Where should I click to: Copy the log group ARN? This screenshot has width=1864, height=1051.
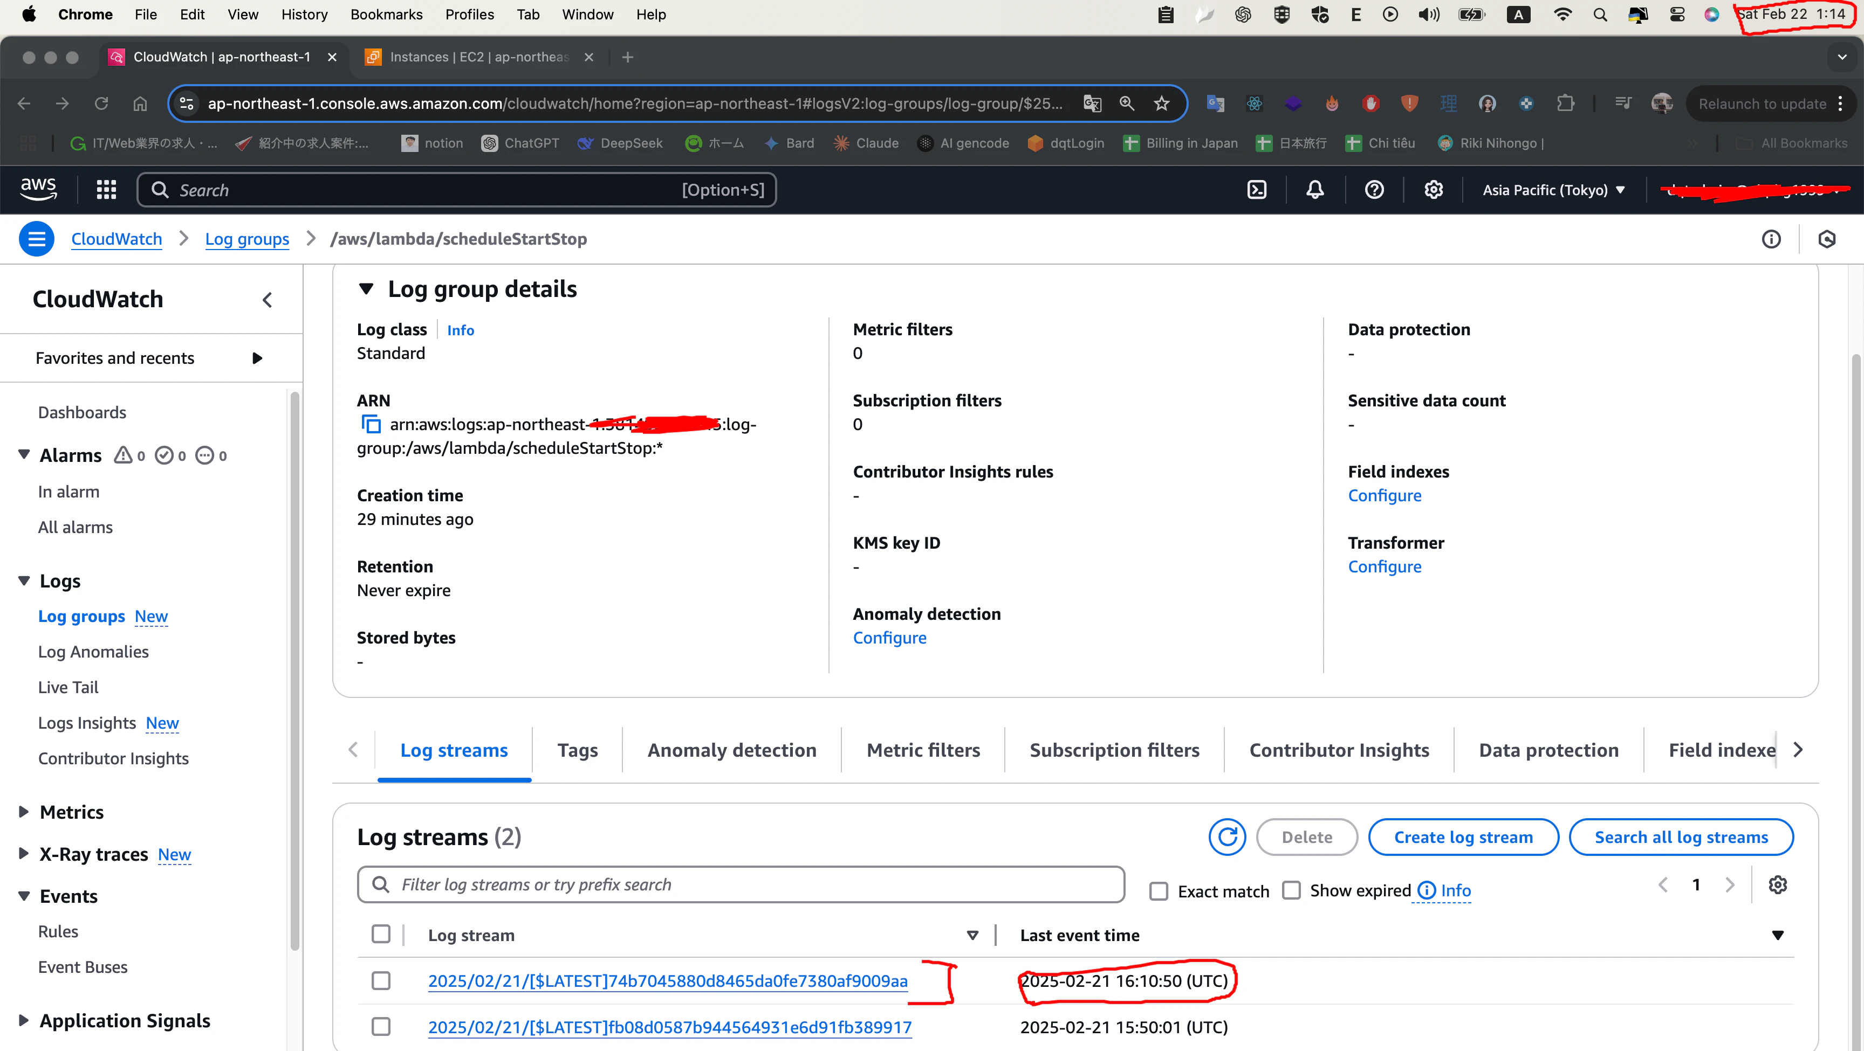[371, 424]
